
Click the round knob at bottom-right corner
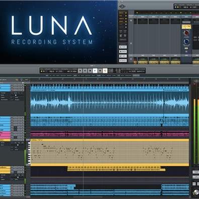tap(196, 192)
